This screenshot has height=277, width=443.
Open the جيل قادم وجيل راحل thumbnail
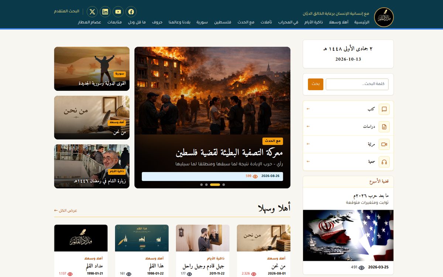click(x=203, y=238)
